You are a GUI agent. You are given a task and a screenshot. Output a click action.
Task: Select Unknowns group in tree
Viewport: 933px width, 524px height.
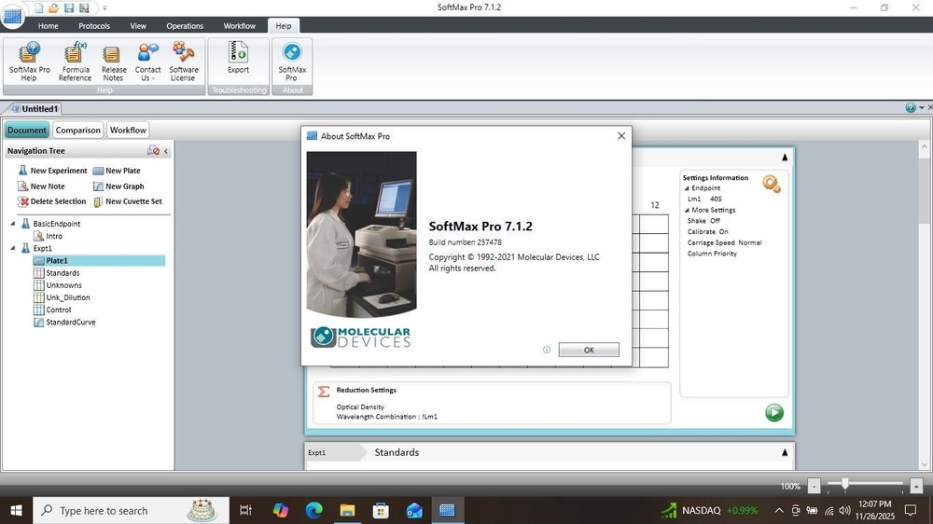58,285
